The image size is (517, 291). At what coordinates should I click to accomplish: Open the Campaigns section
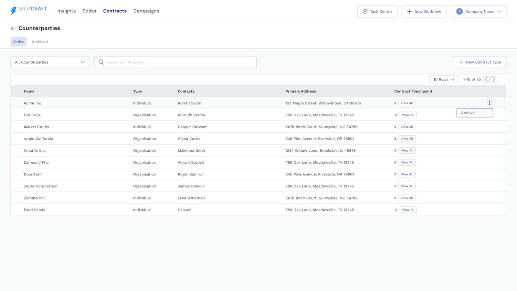(146, 11)
